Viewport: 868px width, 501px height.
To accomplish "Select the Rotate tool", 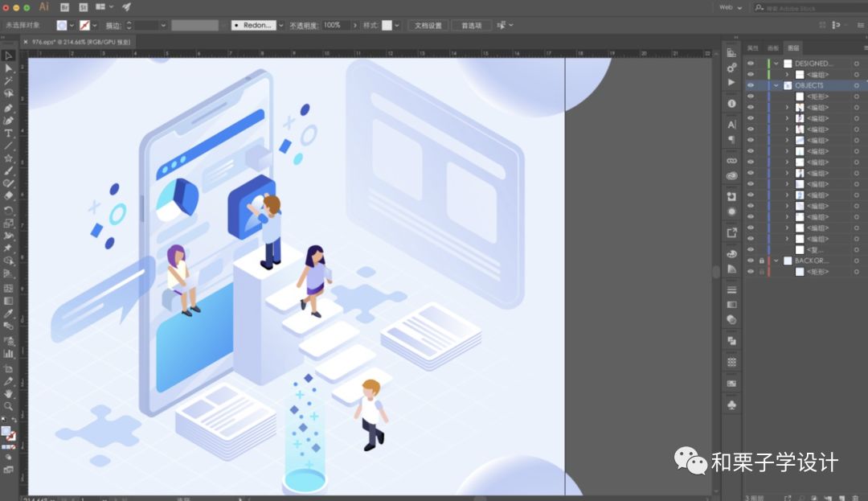I will [x=8, y=211].
